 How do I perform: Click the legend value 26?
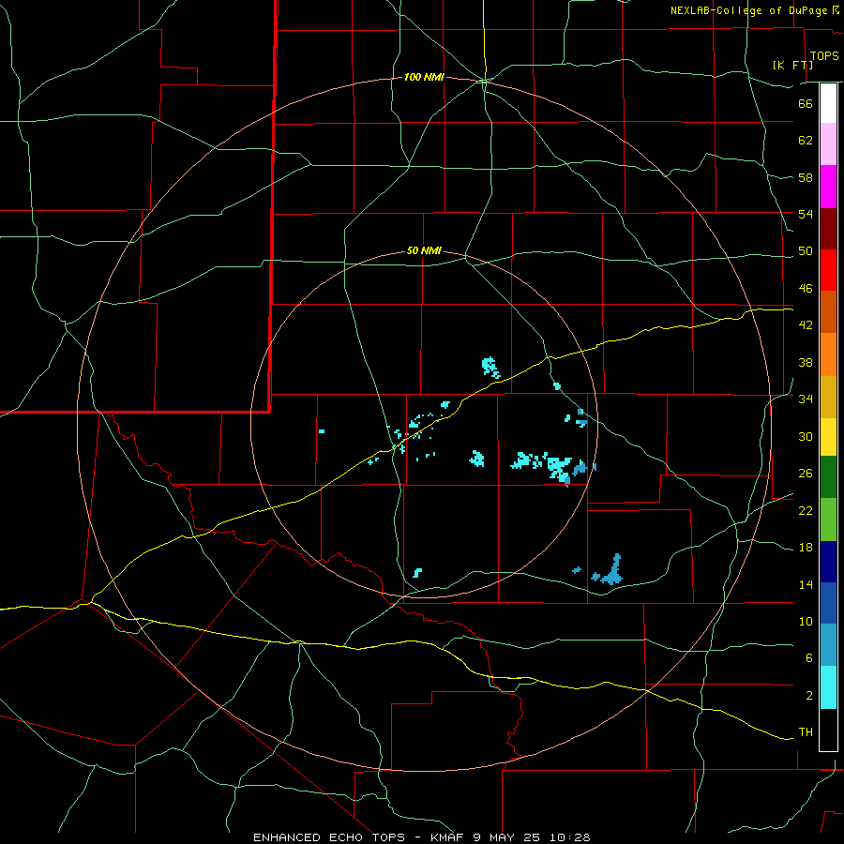[x=806, y=474]
